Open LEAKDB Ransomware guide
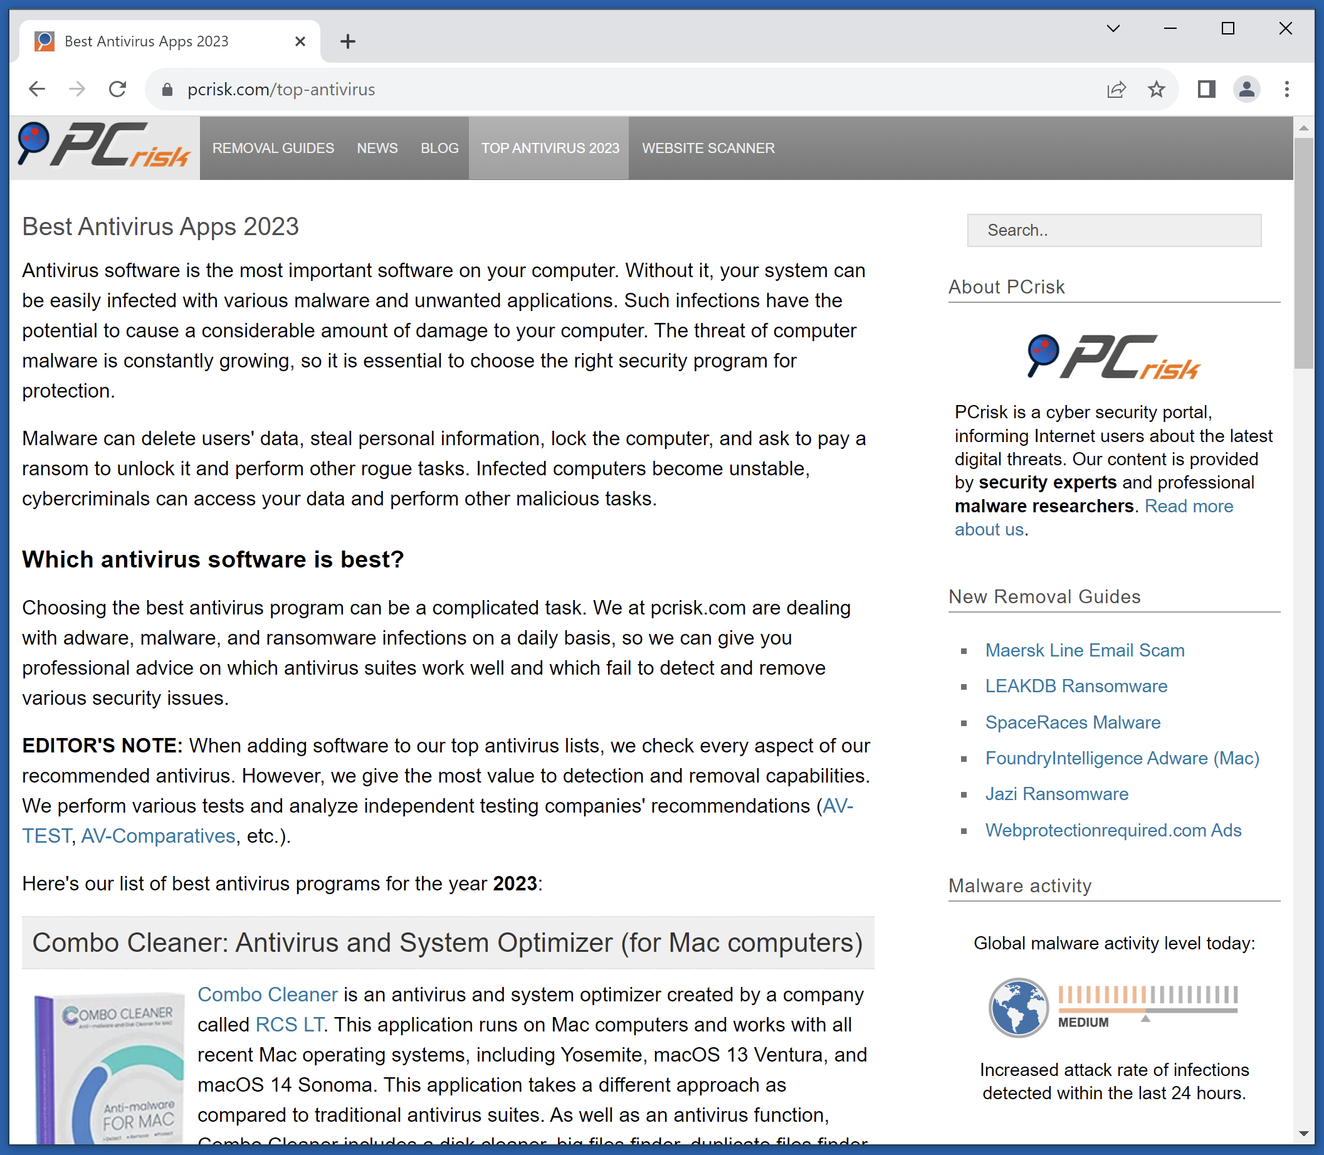 pyautogui.click(x=1076, y=687)
